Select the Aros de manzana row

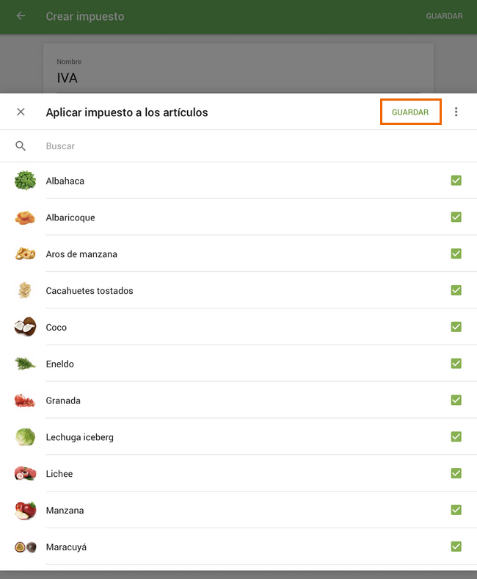tap(81, 254)
